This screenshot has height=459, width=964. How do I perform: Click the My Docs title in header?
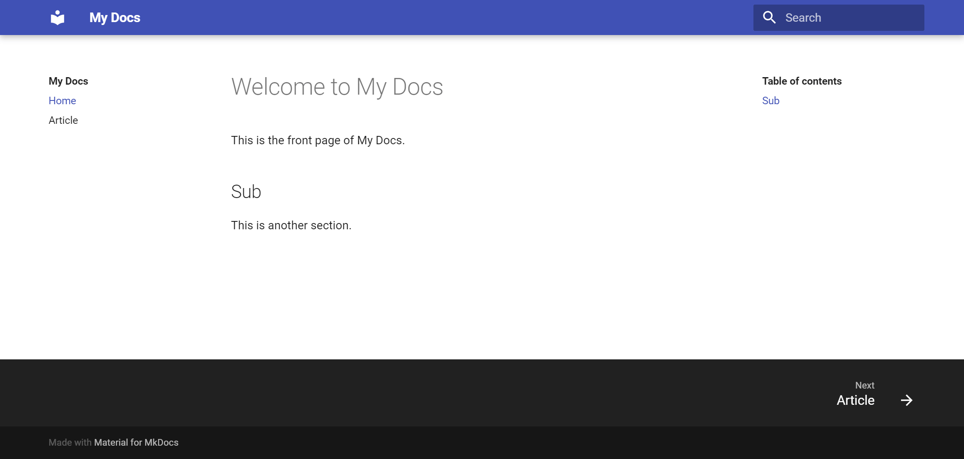[115, 17]
